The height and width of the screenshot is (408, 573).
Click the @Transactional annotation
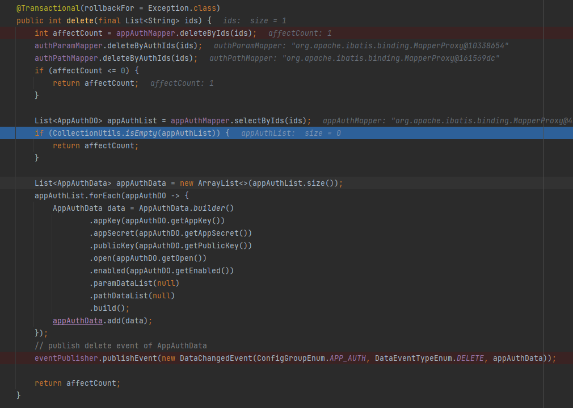pyautogui.click(x=48, y=8)
